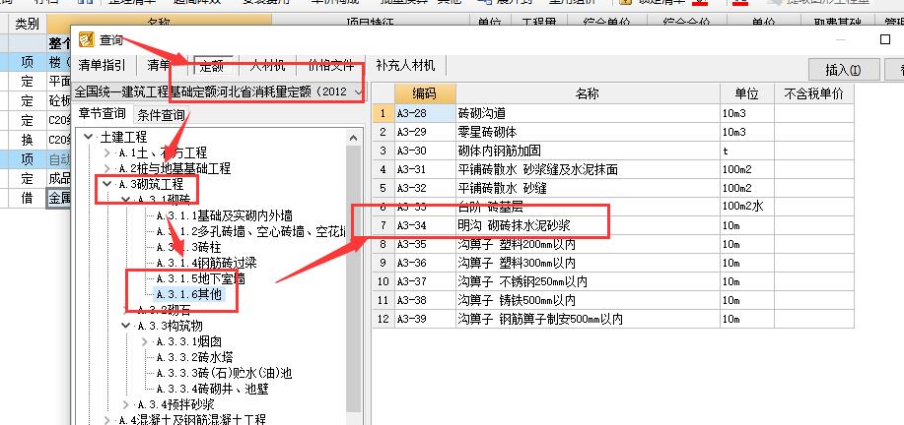Switch to 条件查询 tab
This screenshot has width=904, height=425.
(161, 115)
